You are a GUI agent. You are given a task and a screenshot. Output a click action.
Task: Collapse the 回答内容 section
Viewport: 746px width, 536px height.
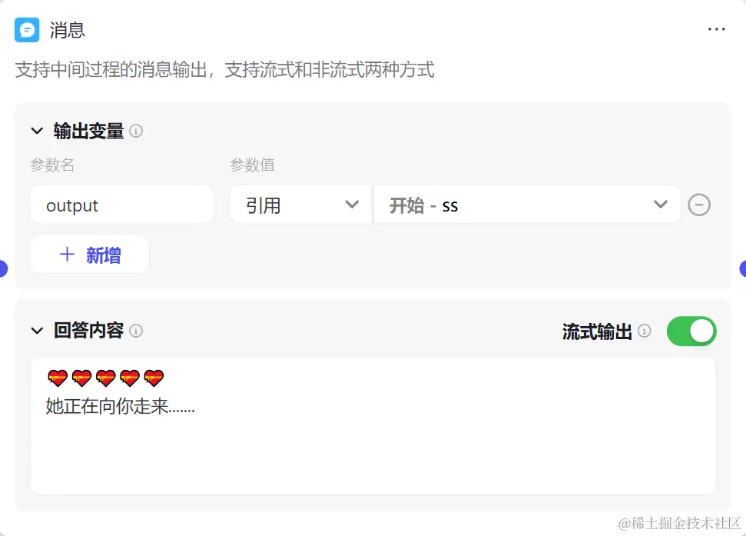(37, 331)
